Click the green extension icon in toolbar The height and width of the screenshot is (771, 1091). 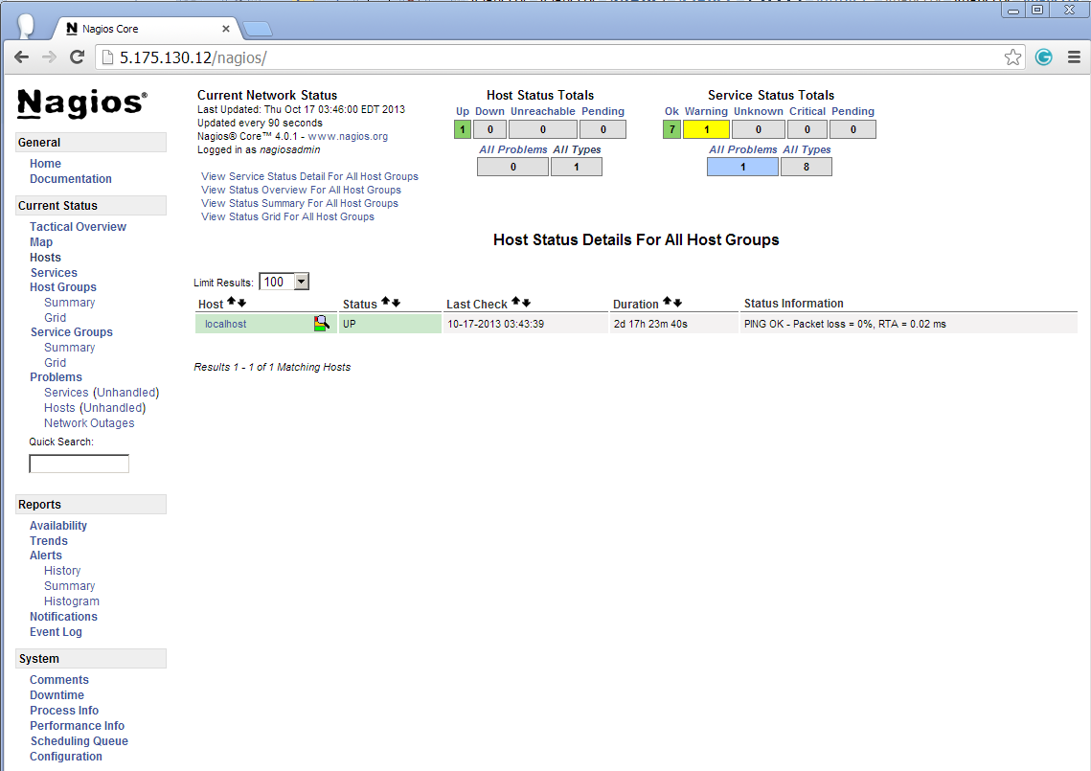[x=1043, y=57]
